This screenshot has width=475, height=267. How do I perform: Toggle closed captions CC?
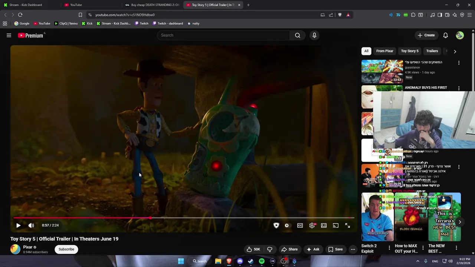click(300, 225)
